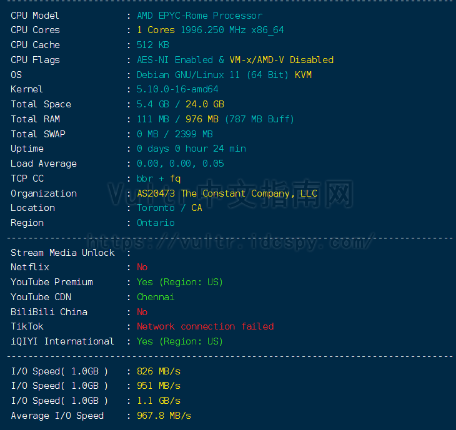The image size is (456, 430).
Task: Click iQIYI International 'Yes (Region: US)'
Action: tap(180, 341)
